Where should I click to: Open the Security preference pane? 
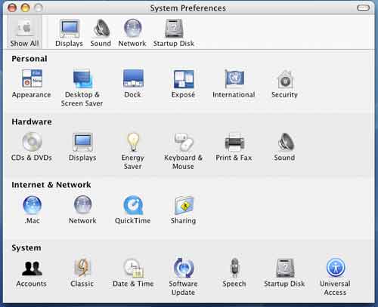coord(284,84)
